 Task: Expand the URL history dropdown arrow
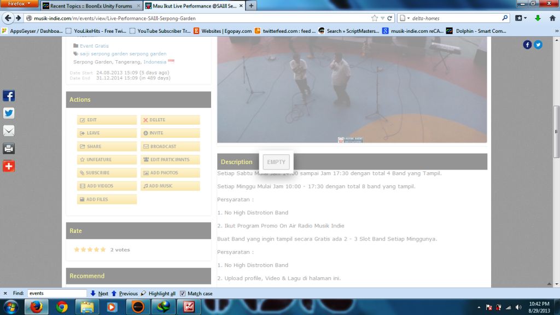(382, 18)
